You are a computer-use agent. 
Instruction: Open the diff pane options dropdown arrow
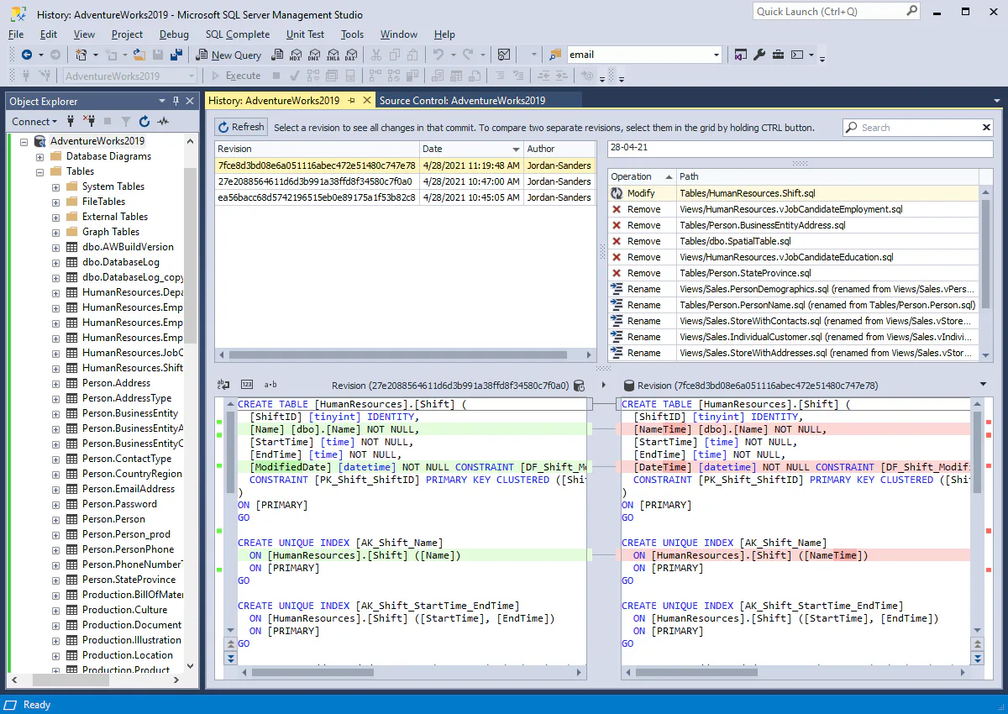(984, 385)
